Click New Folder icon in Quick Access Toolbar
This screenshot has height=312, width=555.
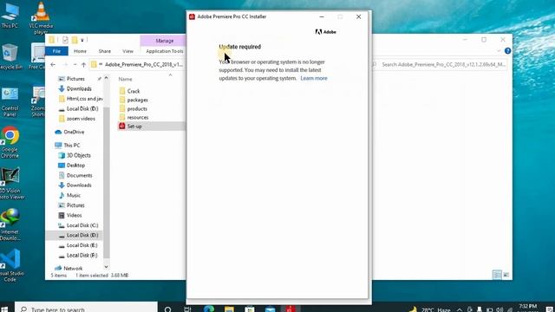point(75,40)
